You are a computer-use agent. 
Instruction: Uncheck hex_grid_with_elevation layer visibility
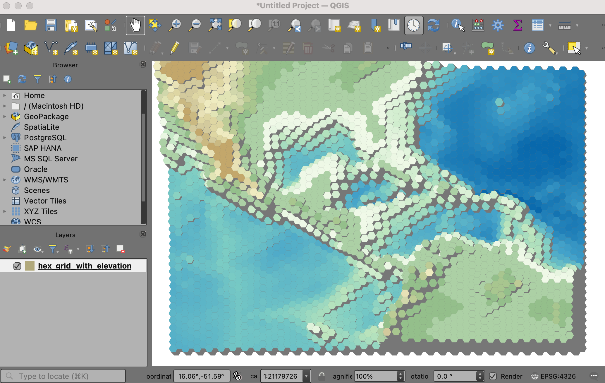tap(17, 266)
